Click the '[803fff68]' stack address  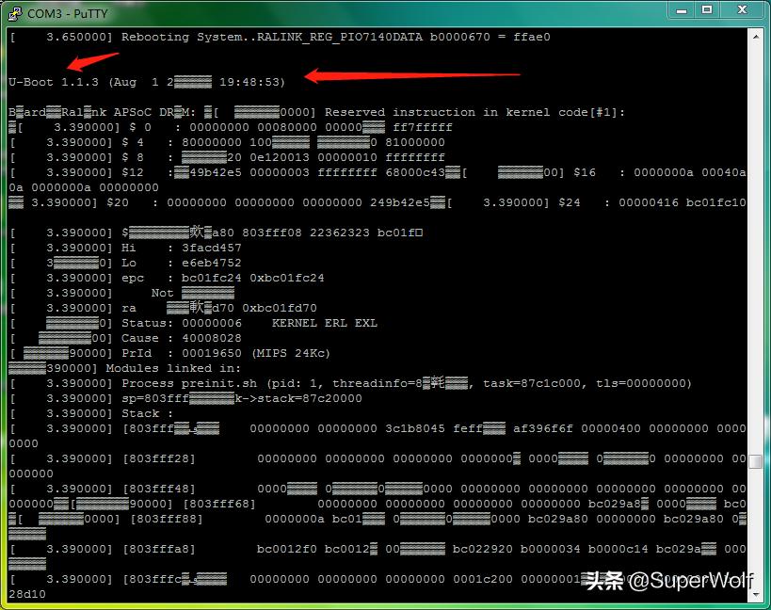coord(219,504)
